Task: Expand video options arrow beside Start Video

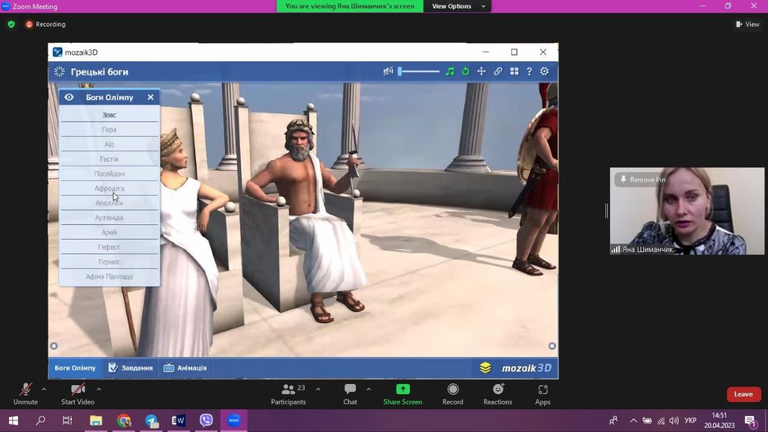Action: pos(98,389)
